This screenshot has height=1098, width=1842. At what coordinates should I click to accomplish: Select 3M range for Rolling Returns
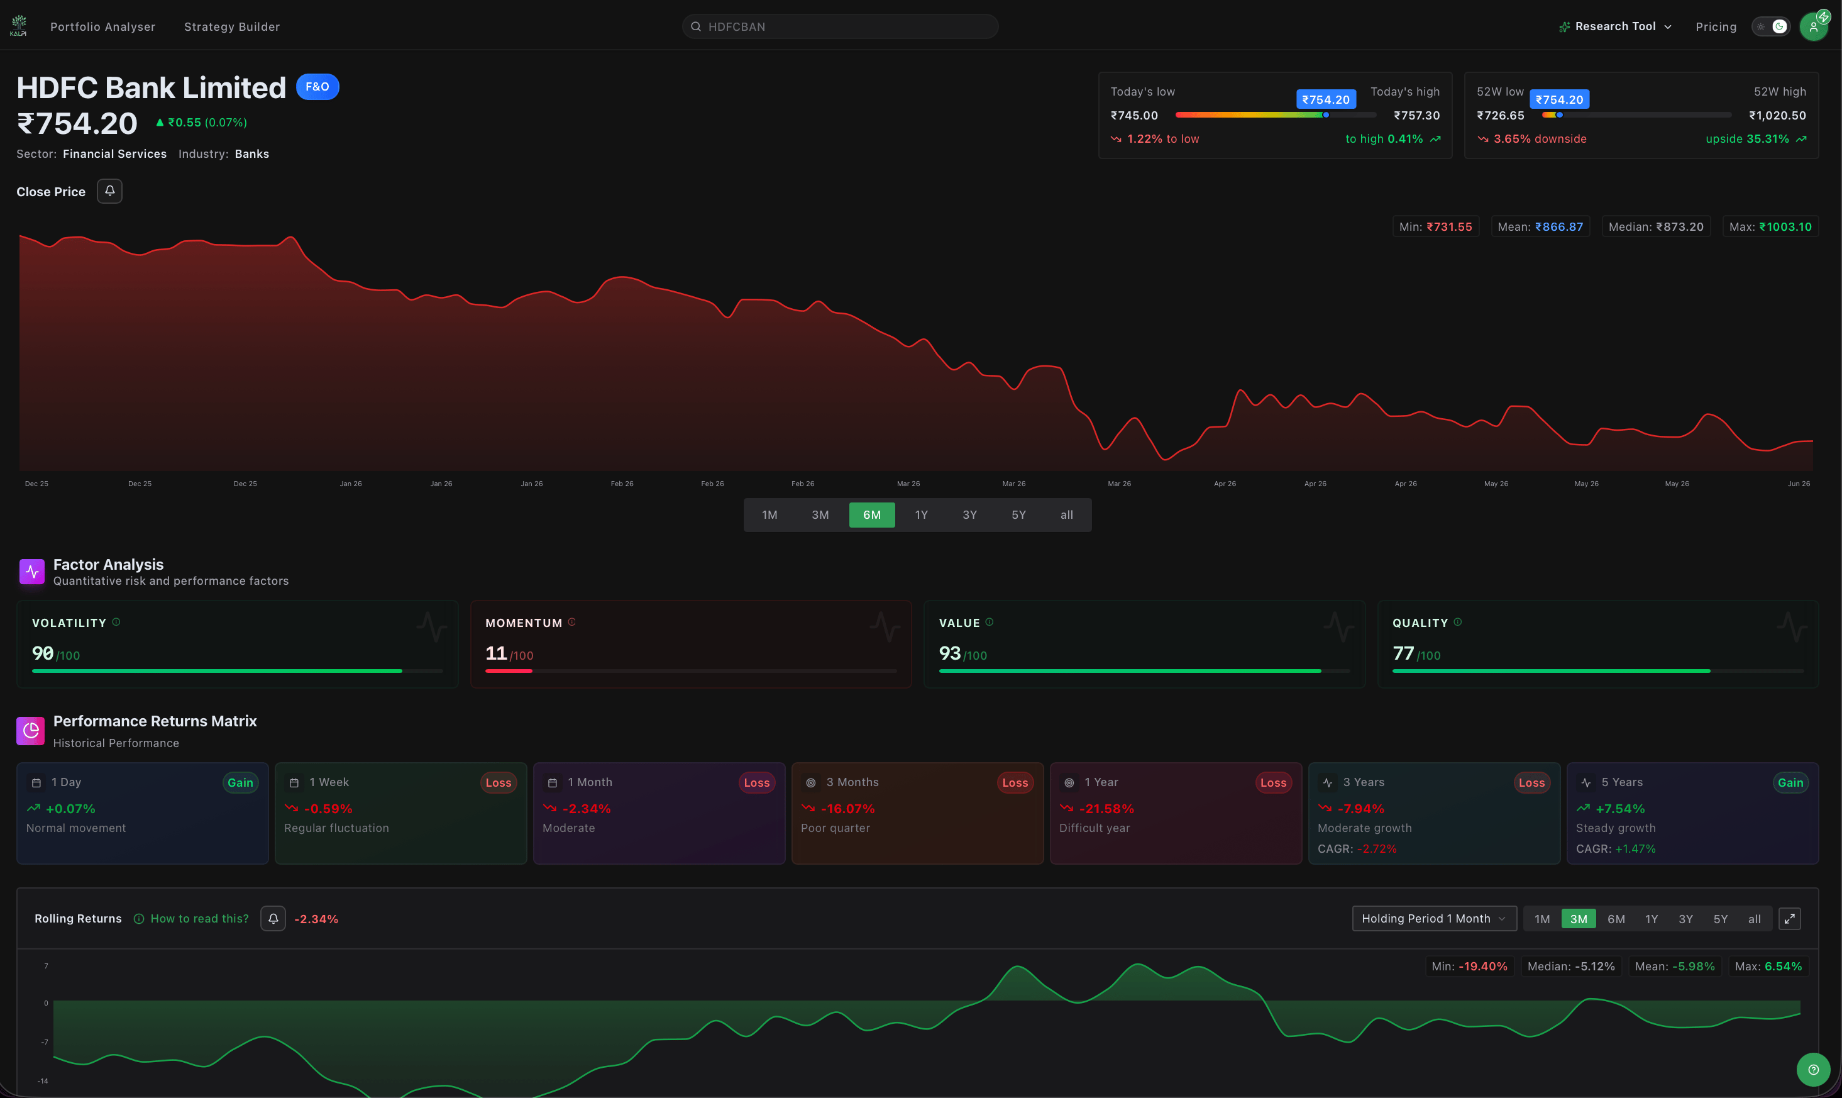[x=1579, y=919]
